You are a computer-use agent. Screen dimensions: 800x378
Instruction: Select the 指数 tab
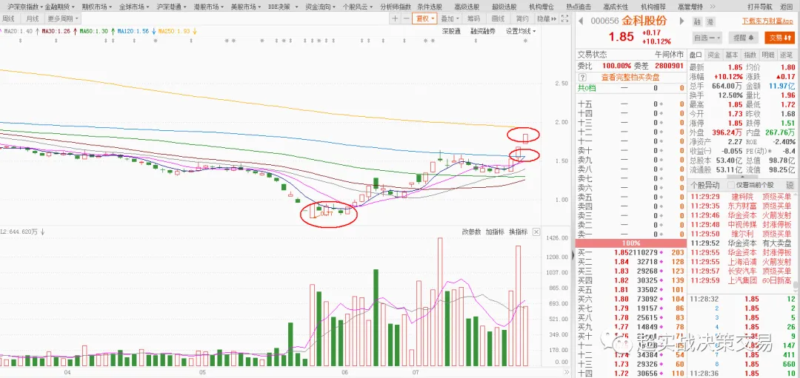(750, 55)
